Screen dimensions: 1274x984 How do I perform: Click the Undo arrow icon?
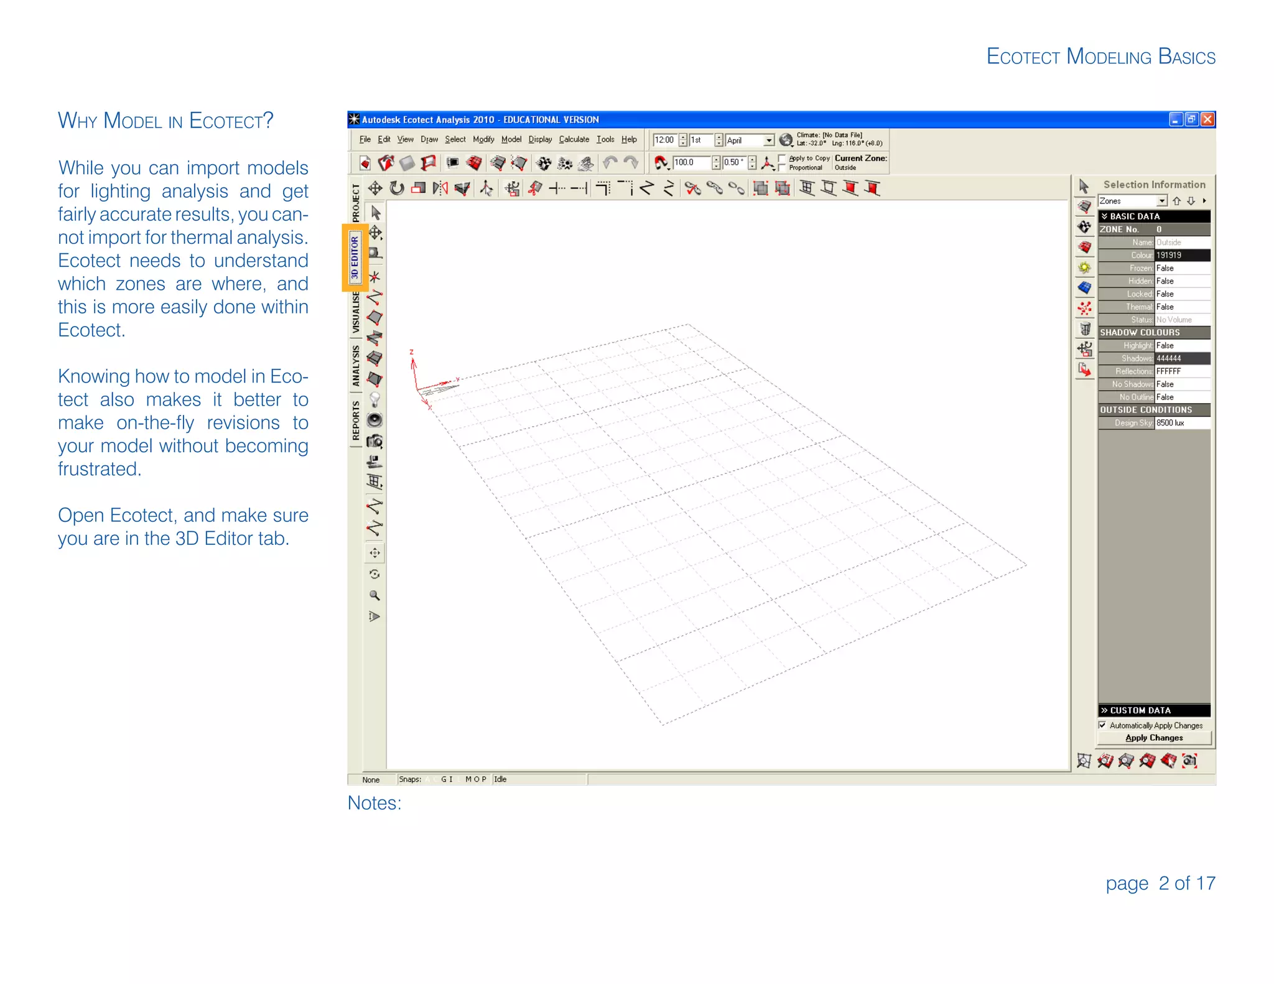coord(610,163)
